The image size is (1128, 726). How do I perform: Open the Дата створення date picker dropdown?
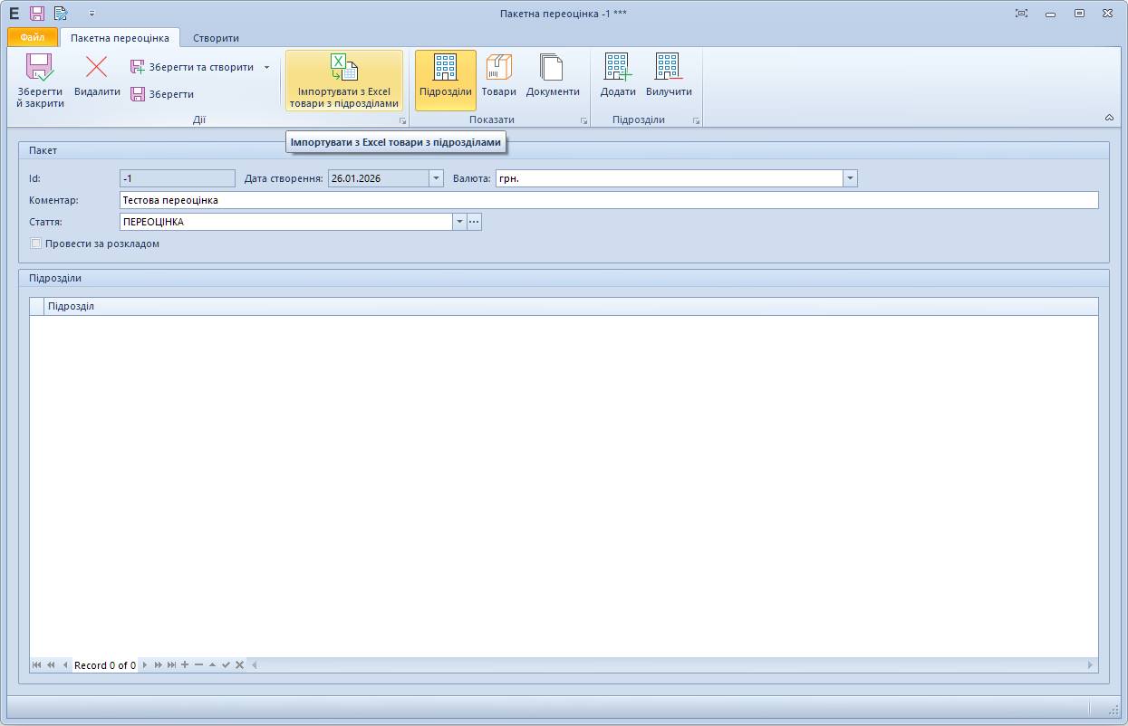pyautogui.click(x=436, y=178)
